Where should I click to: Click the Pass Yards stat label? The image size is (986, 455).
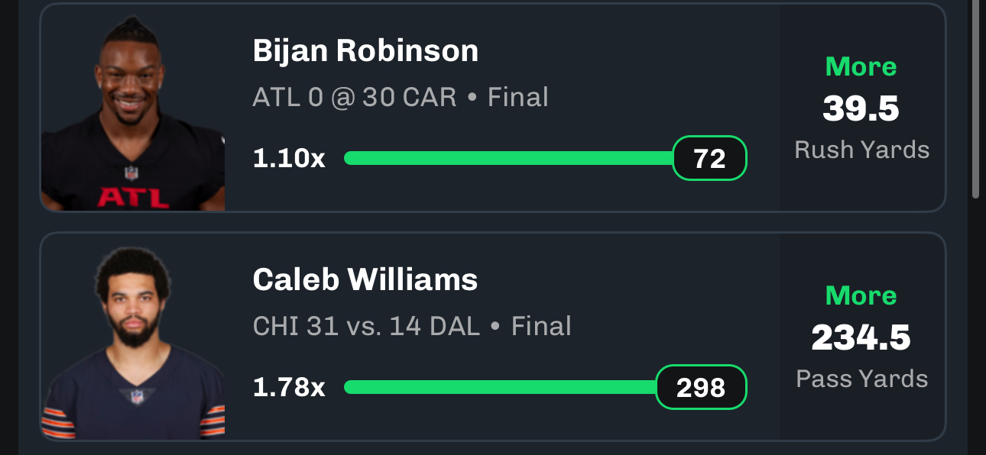(x=861, y=379)
